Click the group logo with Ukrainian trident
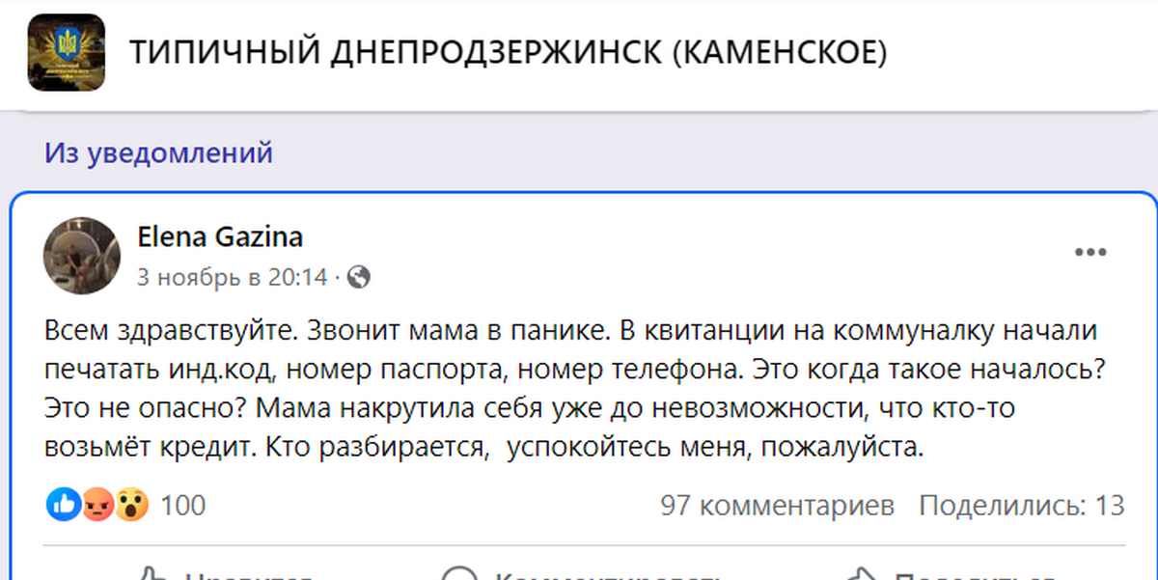1158x580 pixels. pos(67,52)
